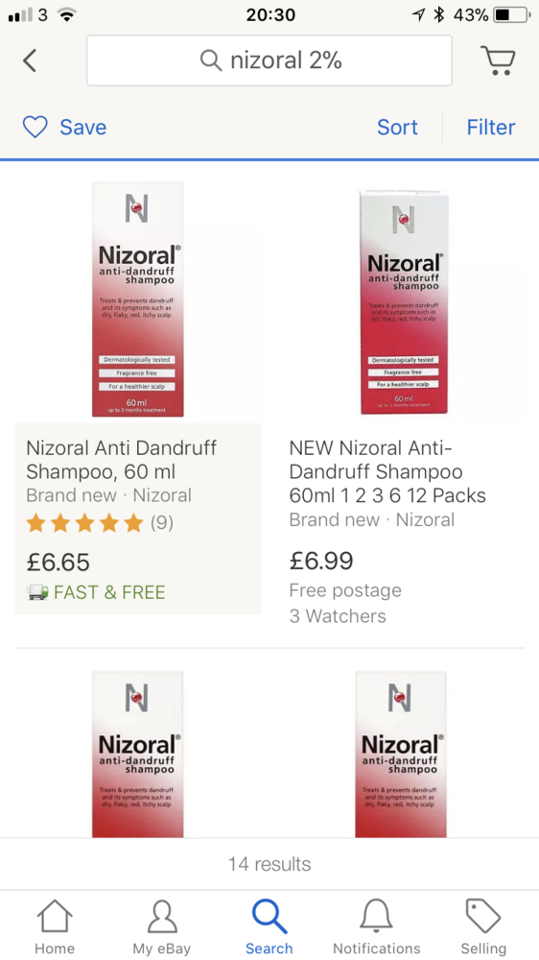The width and height of the screenshot is (539, 960).
Task: Open the Notifications bell
Action: click(376, 917)
